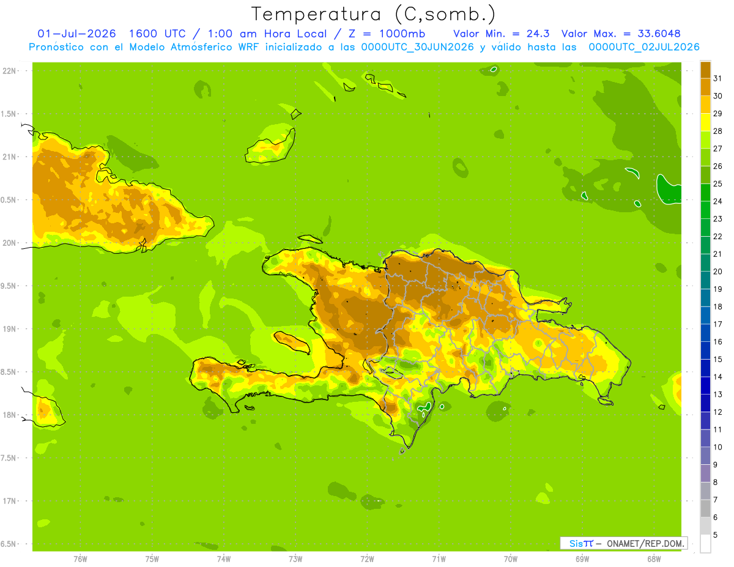Click the dark green colorbar band between 24 and 25
Viewport: 734px width, 567px height.
point(705,193)
